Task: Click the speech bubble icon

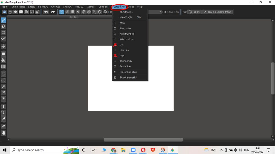Action: [x=15, y=12]
